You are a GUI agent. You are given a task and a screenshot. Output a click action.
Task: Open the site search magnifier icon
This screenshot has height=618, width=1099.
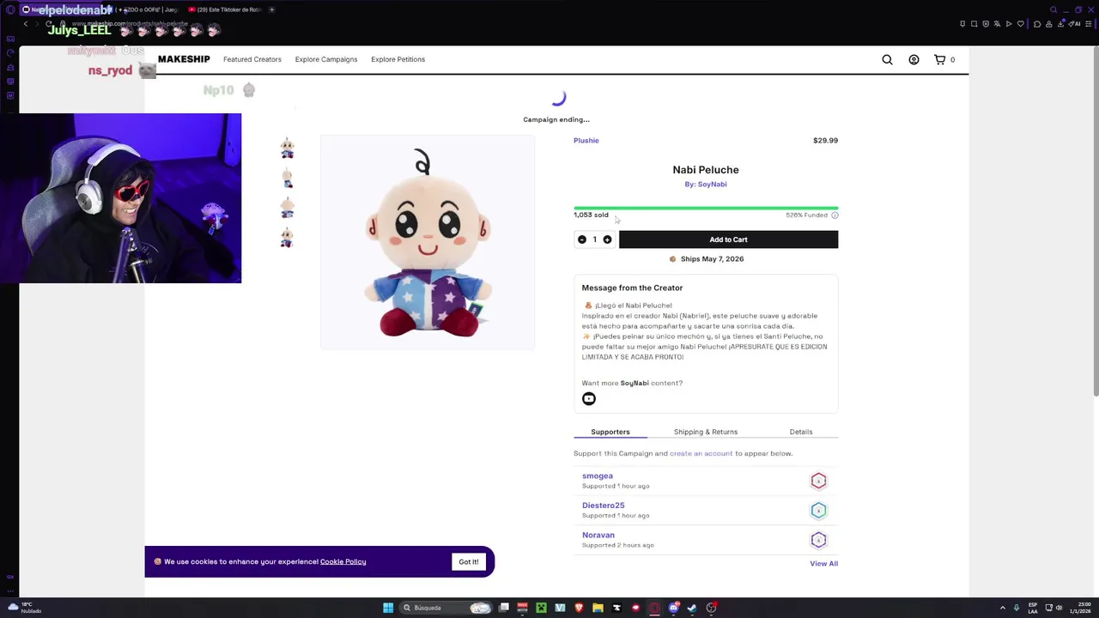tap(887, 59)
